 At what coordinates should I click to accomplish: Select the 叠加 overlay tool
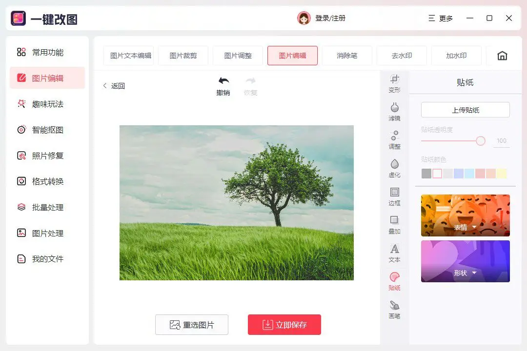[x=394, y=226]
